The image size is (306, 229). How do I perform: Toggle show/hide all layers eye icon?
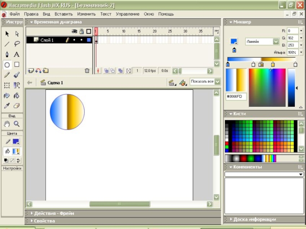coord(74,31)
